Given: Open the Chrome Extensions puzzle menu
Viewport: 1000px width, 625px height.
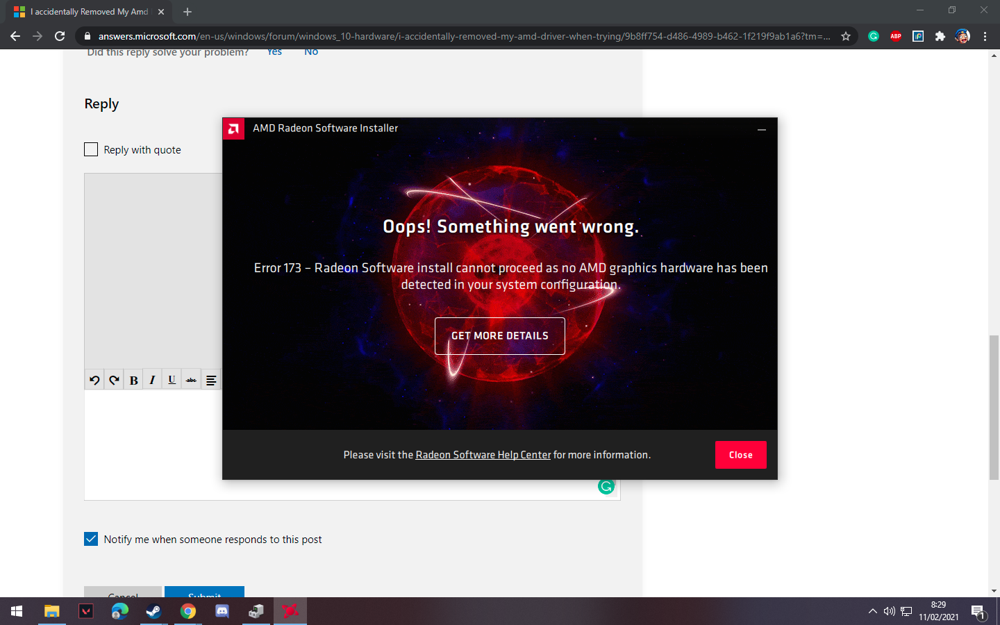Looking at the screenshot, I should pos(940,36).
